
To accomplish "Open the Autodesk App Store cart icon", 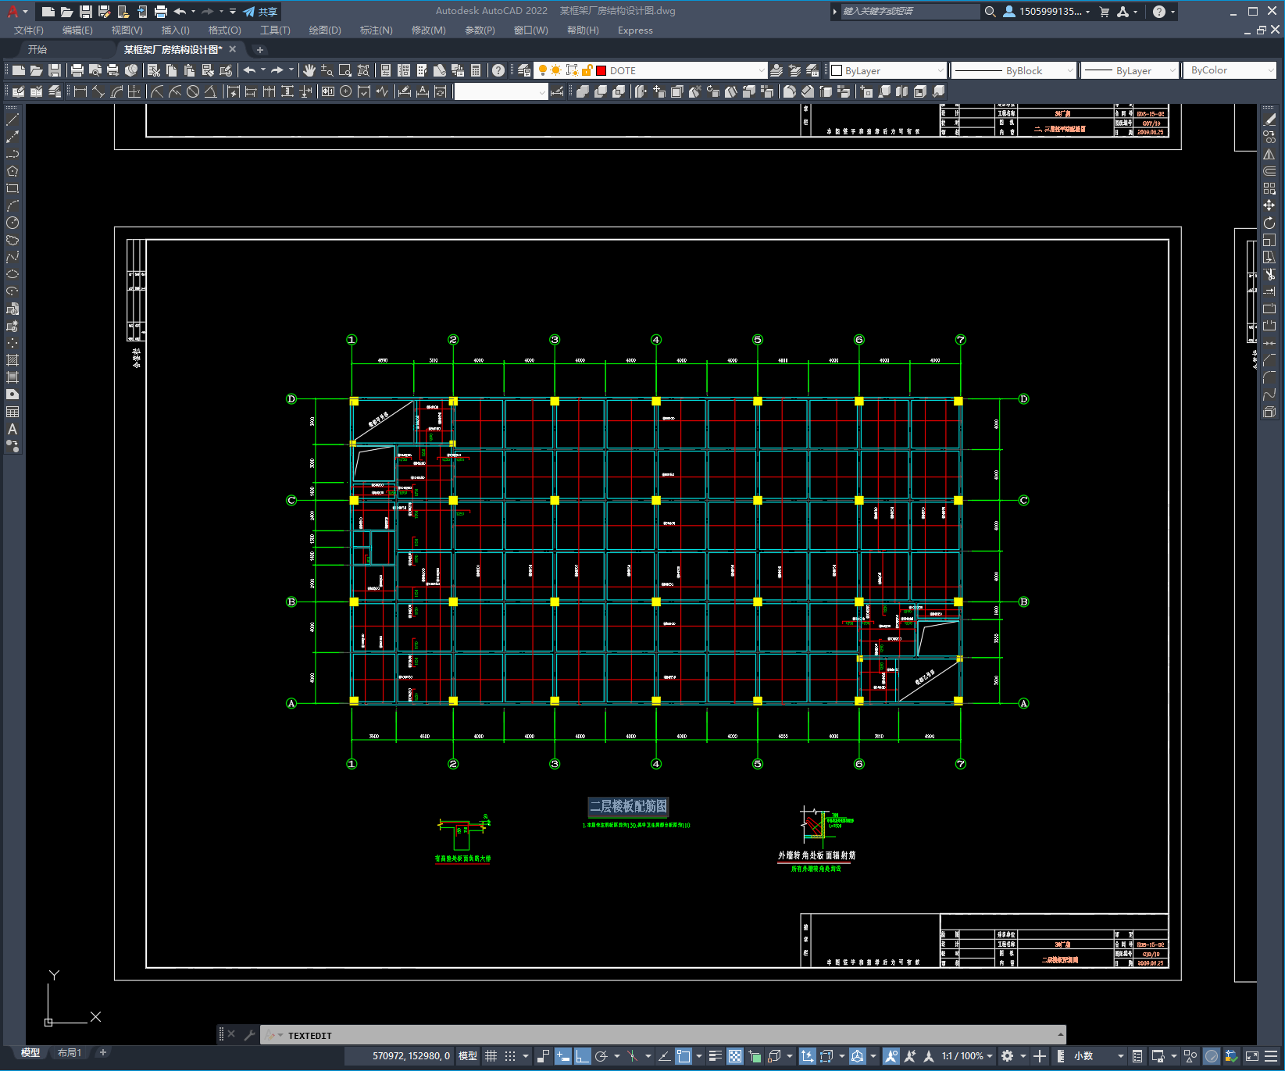I will tap(1105, 12).
